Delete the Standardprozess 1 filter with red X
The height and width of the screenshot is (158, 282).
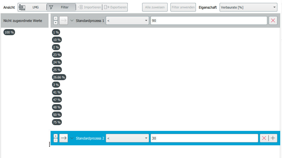coord(273,21)
